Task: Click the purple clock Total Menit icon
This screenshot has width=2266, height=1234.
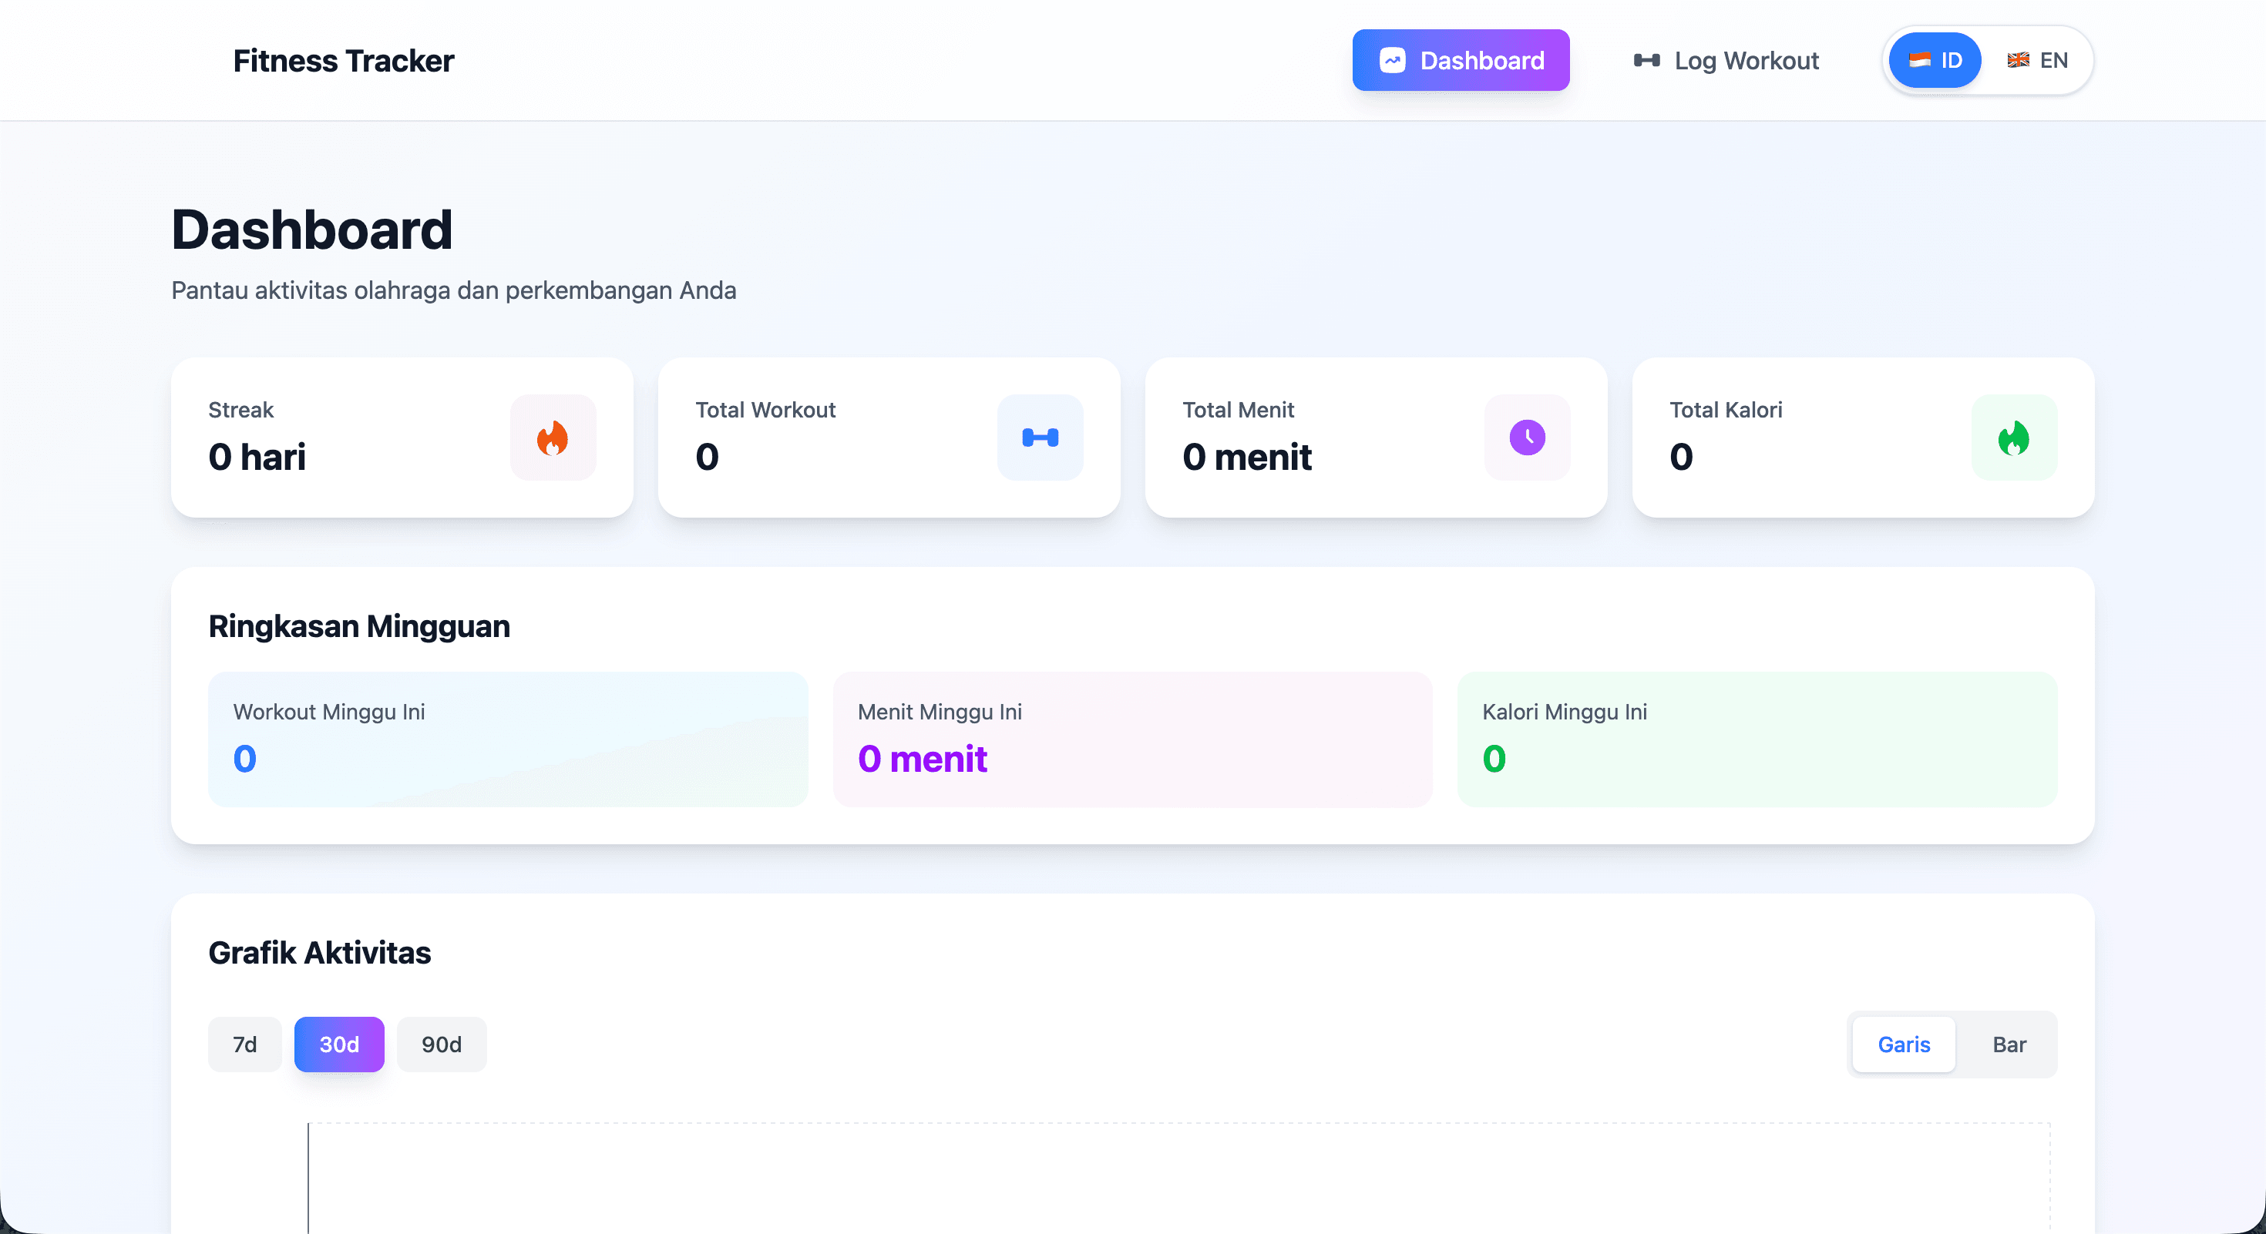Action: [1527, 438]
